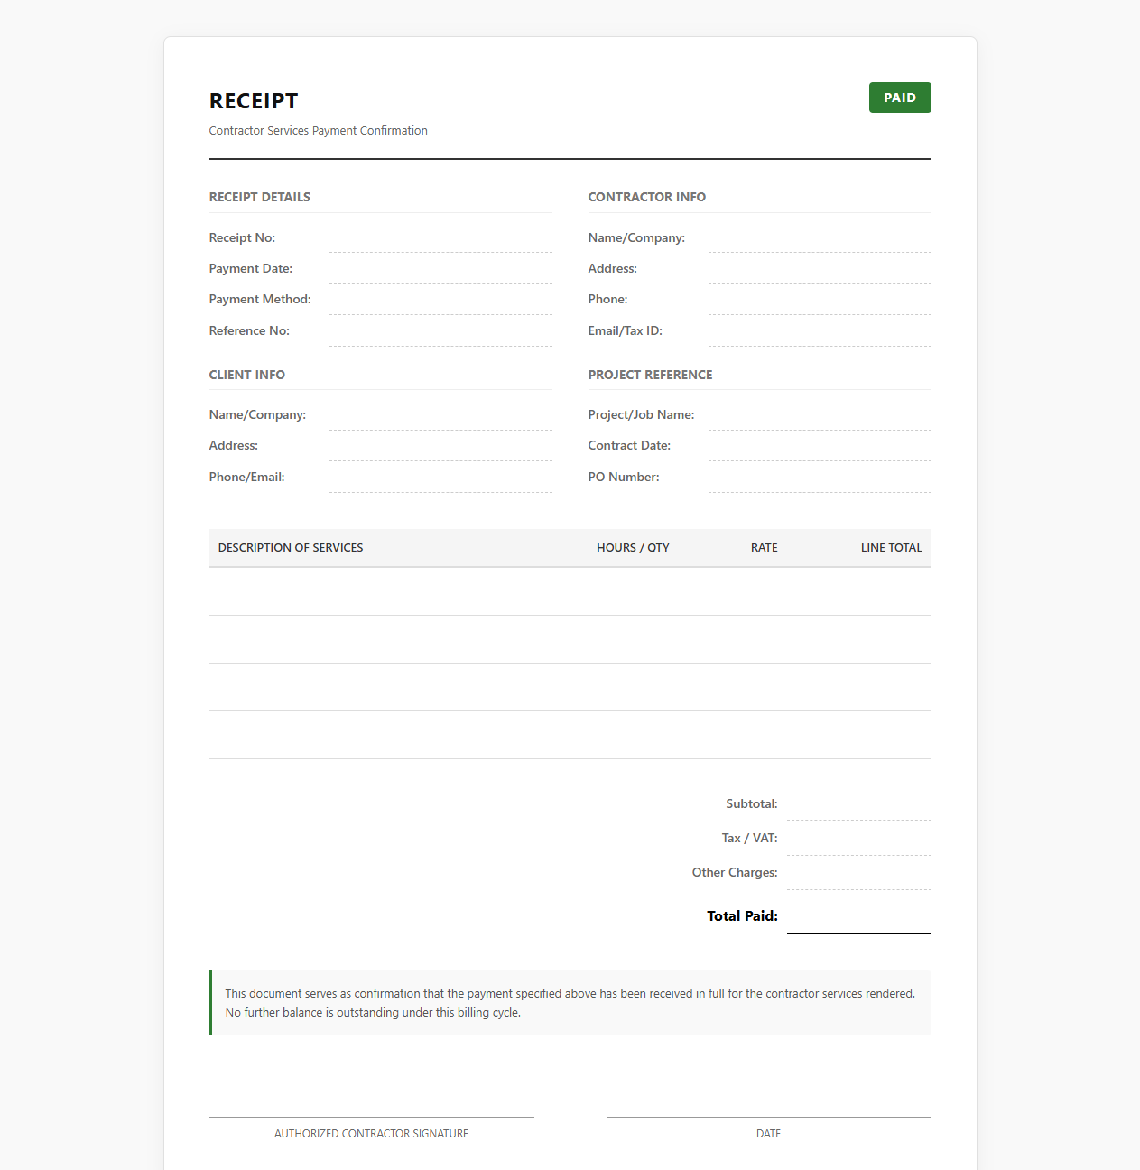Click the 'Receipt No:' label

[243, 238]
